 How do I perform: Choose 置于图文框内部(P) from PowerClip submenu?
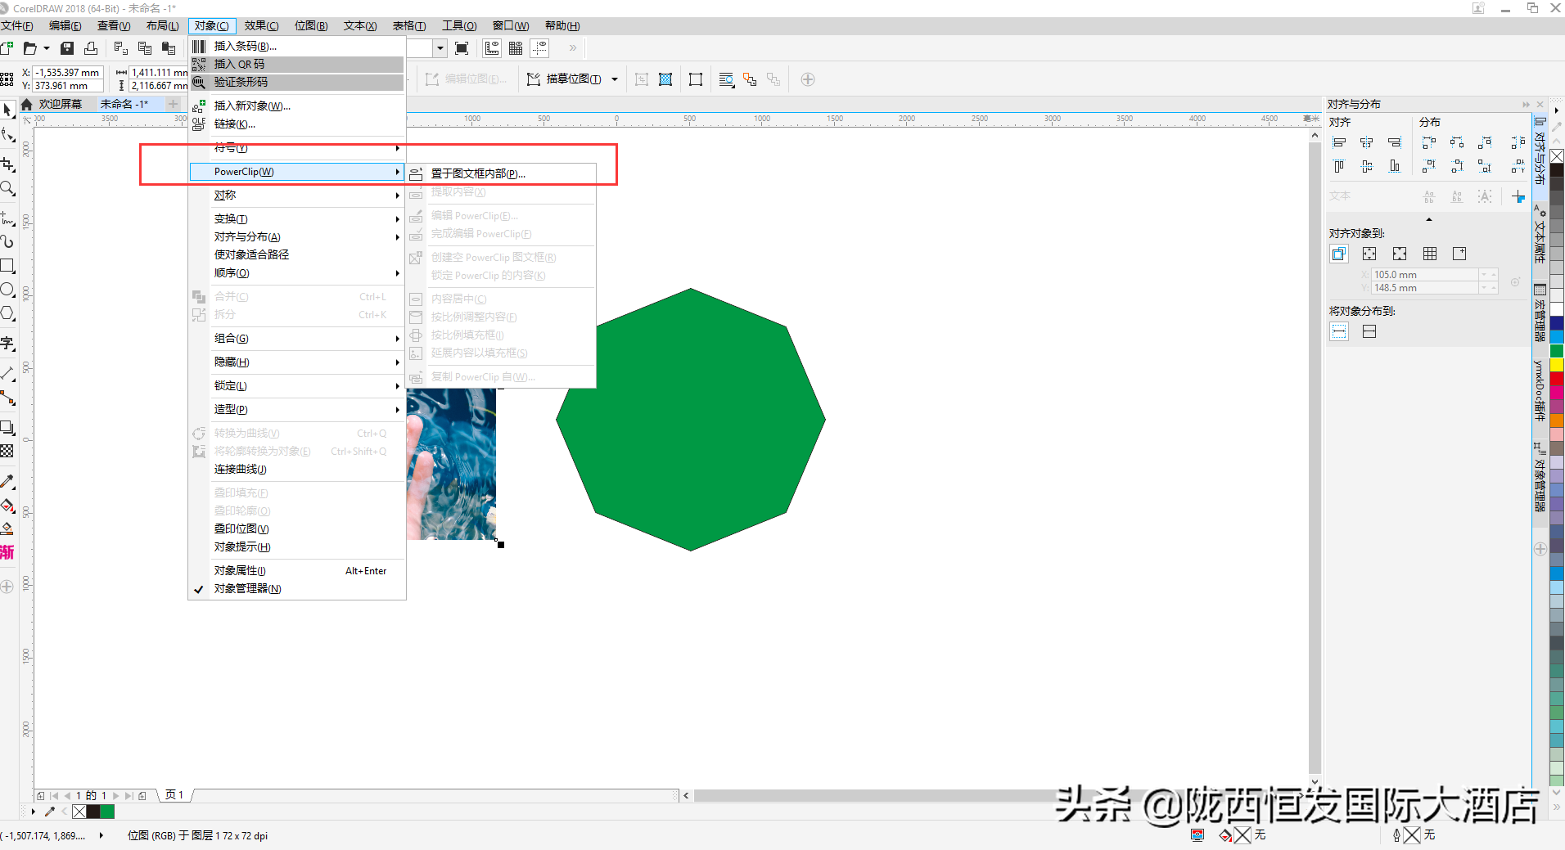coord(502,173)
